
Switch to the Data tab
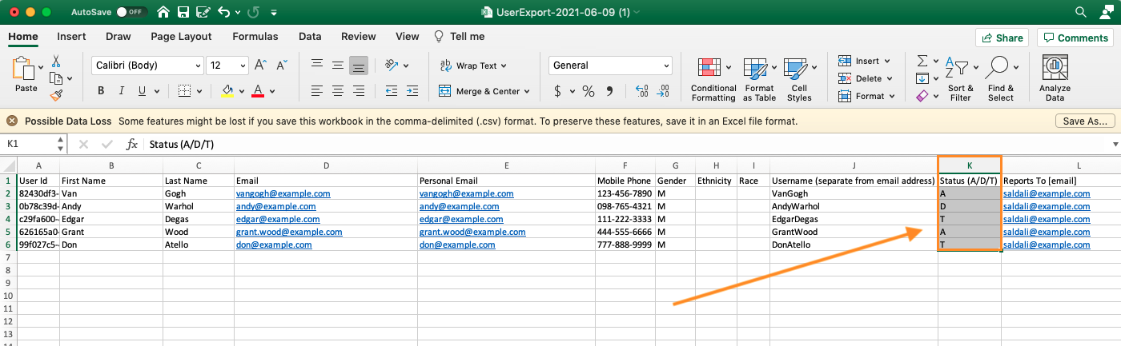click(x=310, y=37)
